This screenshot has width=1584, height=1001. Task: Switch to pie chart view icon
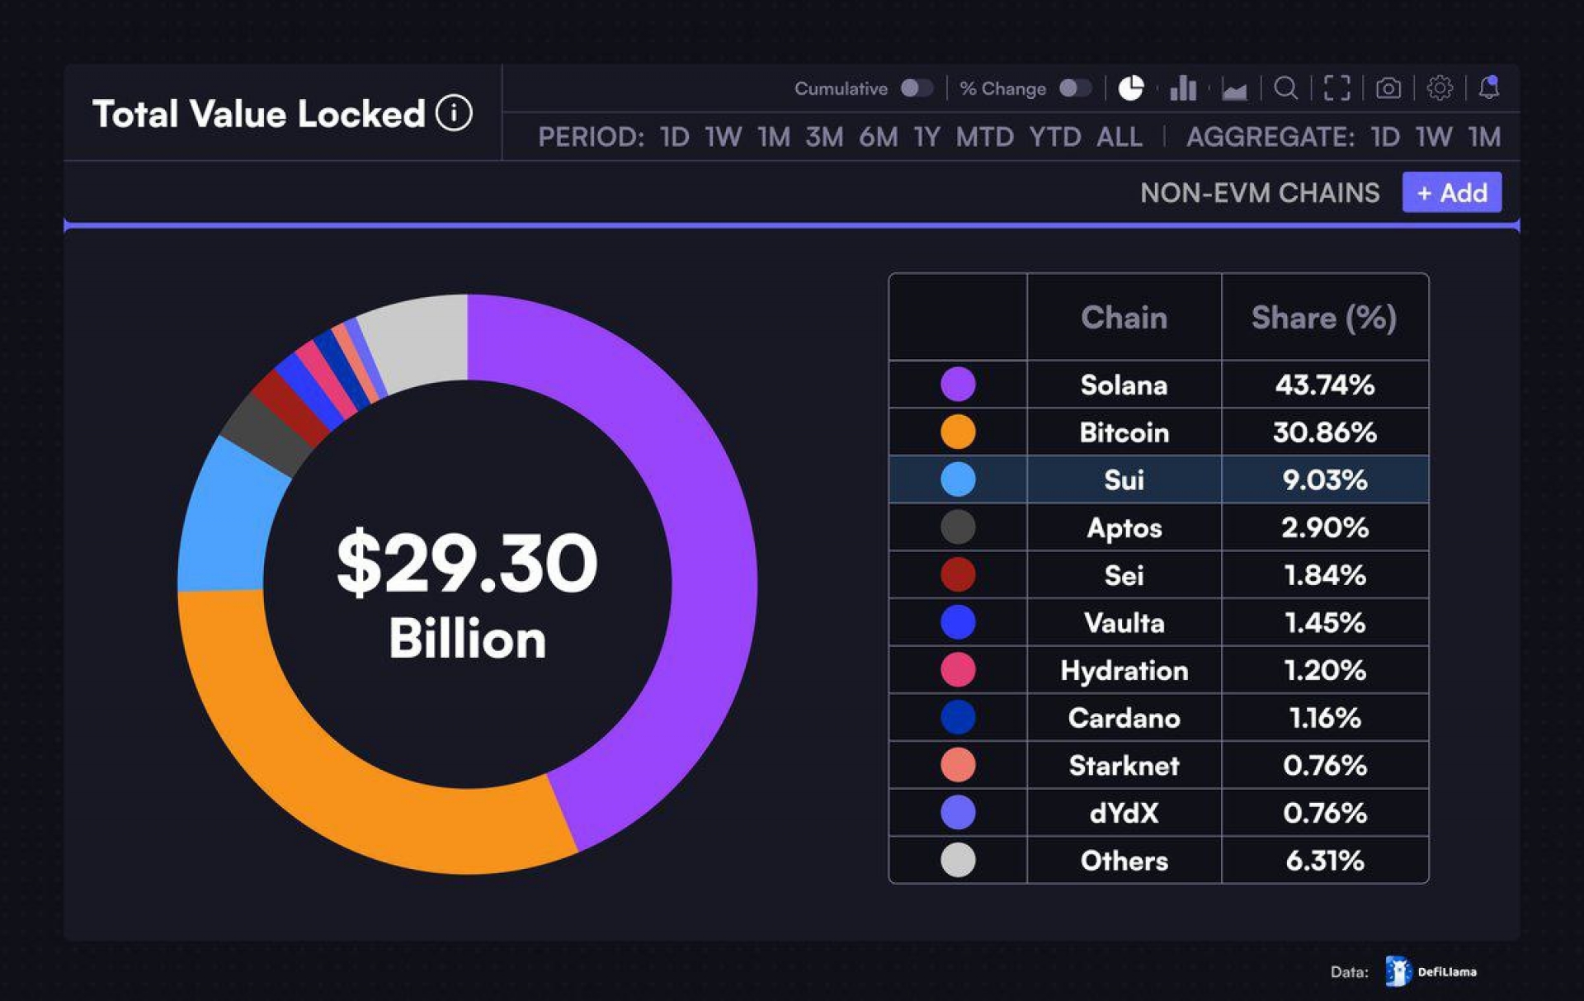(1130, 88)
